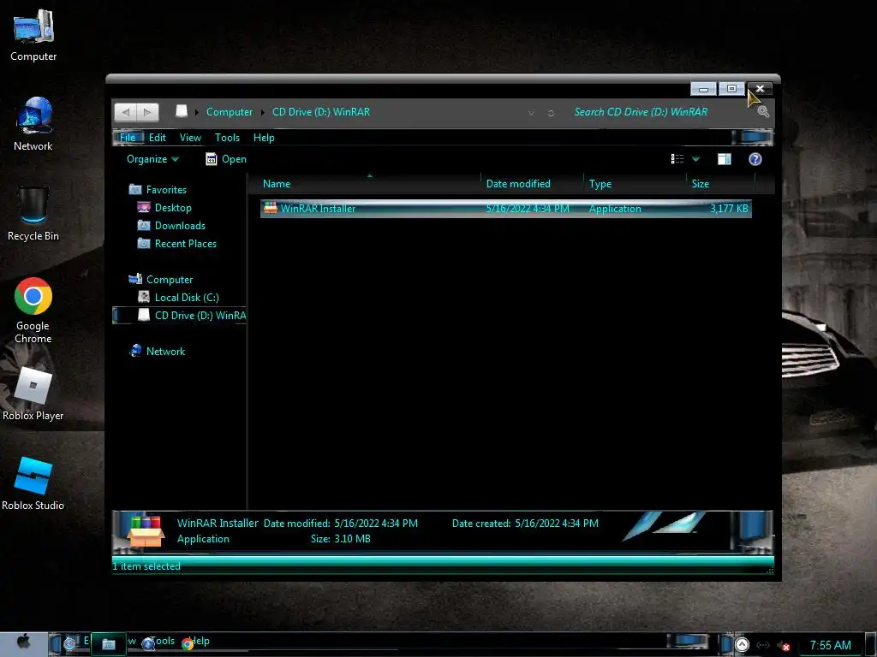877x657 pixels.
Task: Launch Google Chrome from the desktop
Action: click(x=33, y=310)
